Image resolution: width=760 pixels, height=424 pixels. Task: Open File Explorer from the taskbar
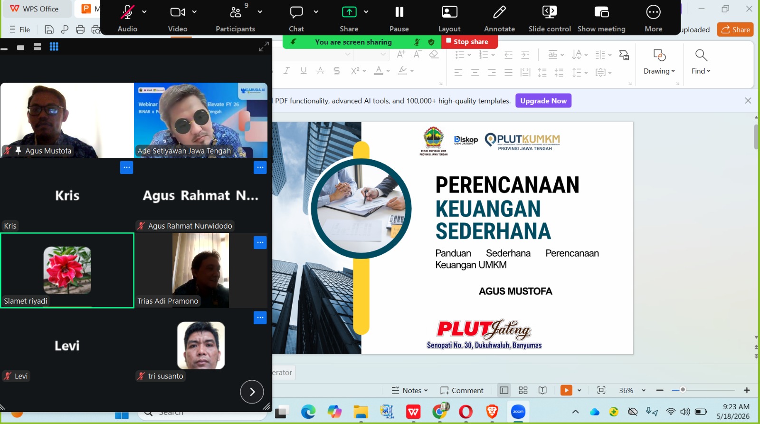click(x=361, y=412)
